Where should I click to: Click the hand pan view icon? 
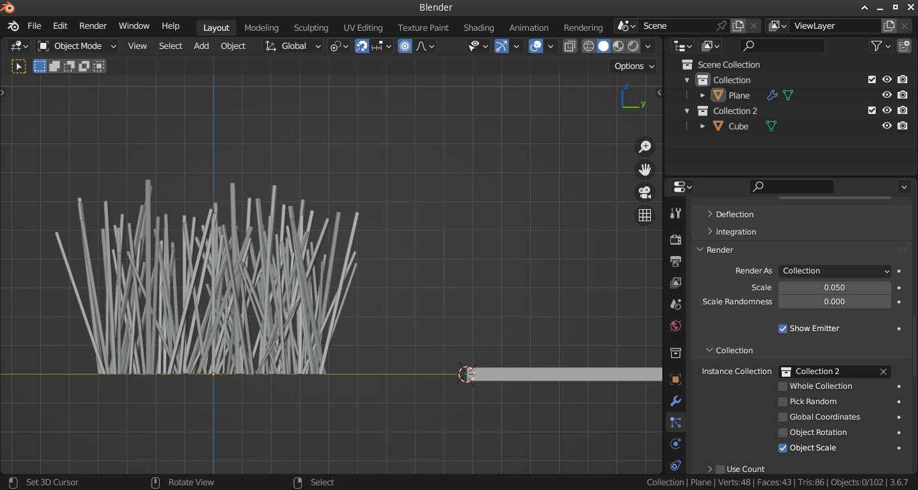pyautogui.click(x=645, y=170)
